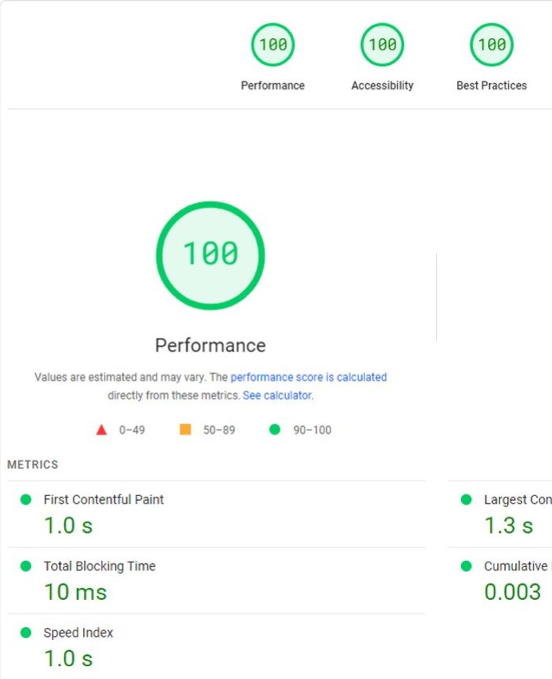Viewport: 552px width, 679px height.
Task: Click green status dot beside Largest Contentful metric
Action: (467, 499)
